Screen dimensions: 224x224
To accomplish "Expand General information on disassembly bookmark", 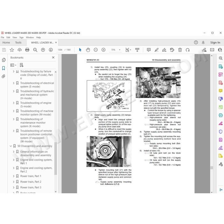I will (13, 152).
